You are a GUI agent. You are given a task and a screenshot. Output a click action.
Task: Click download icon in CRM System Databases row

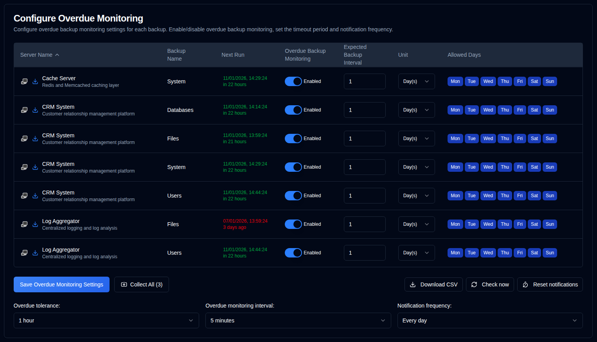pos(35,110)
